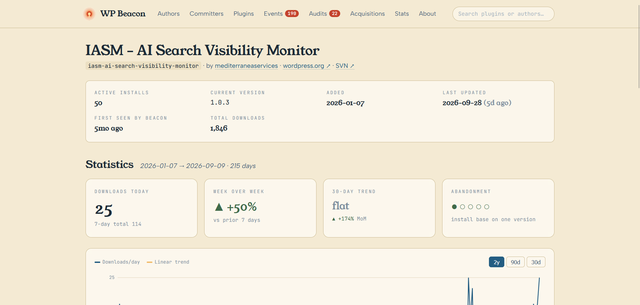Image resolution: width=640 pixels, height=305 pixels.
Task: Switch chart range to 90d
Action: (x=515, y=262)
